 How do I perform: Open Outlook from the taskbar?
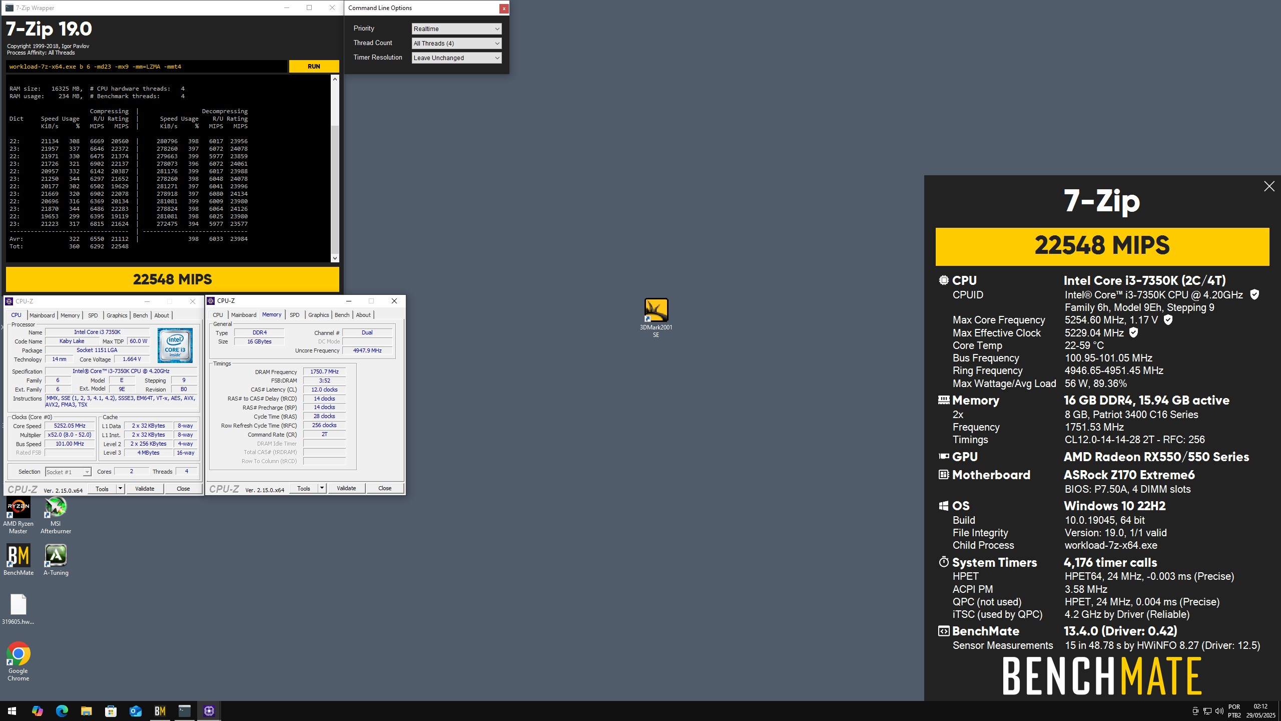[135, 711]
